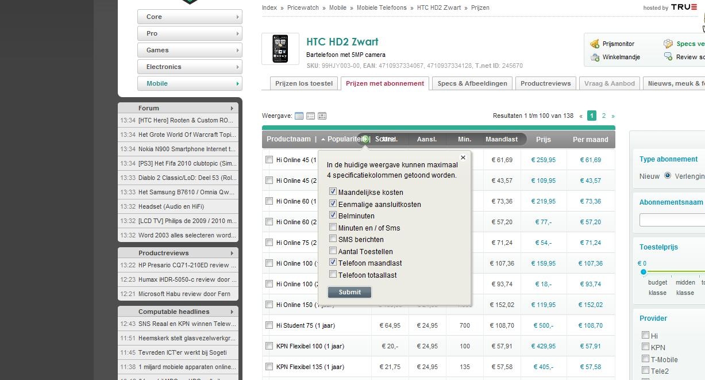
Task: Filter by provider Hi checkbox
Action: [645, 335]
